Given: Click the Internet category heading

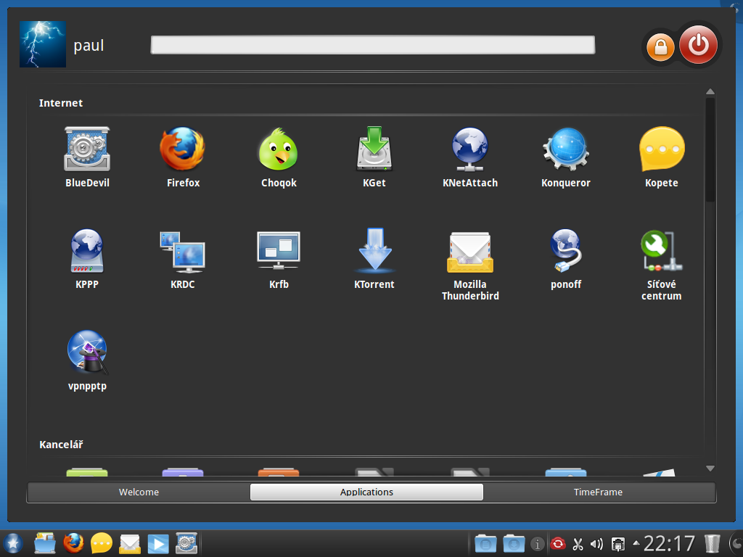Looking at the screenshot, I should point(61,103).
